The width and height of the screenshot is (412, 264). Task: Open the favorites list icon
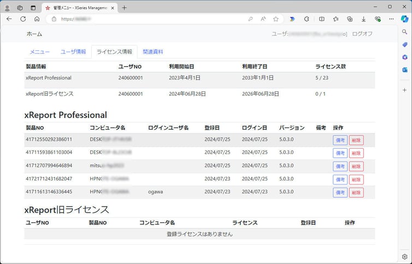pos(336,19)
